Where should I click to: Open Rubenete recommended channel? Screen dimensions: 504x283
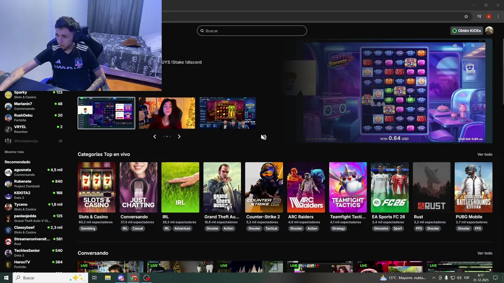point(33,184)
